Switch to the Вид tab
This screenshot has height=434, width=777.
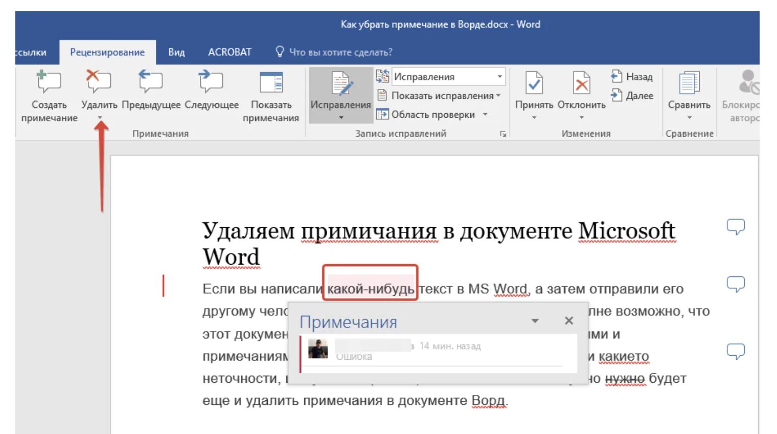[x=176, y=52]
